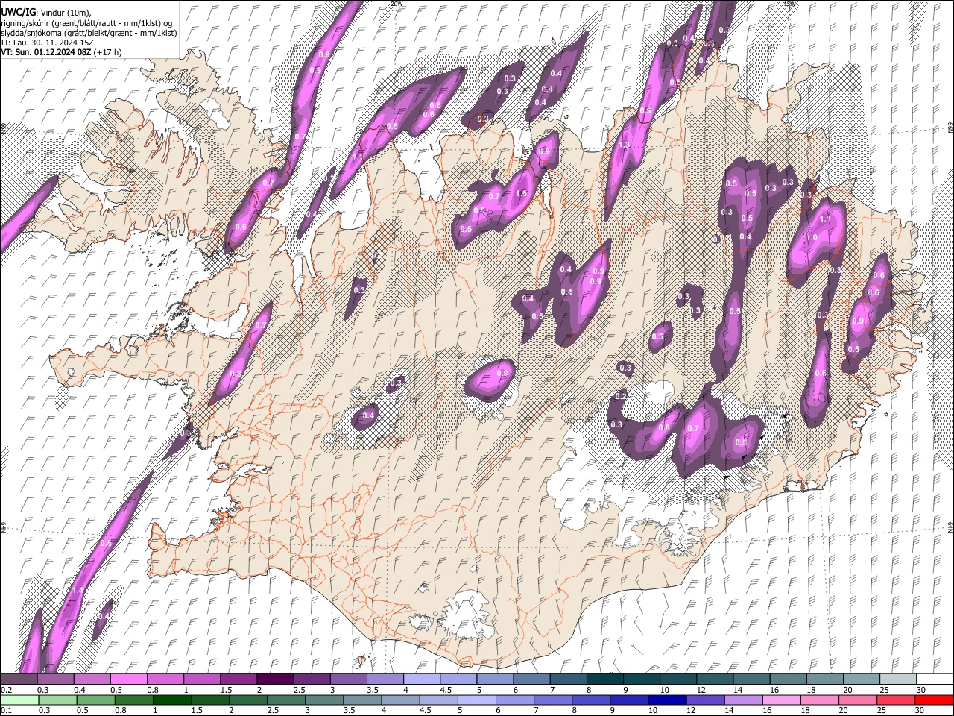The width and height of the screenshot is (954, 716).
Task: Click the crimson 25–30 rain legend swatch
Action: (x=897, y=700)
